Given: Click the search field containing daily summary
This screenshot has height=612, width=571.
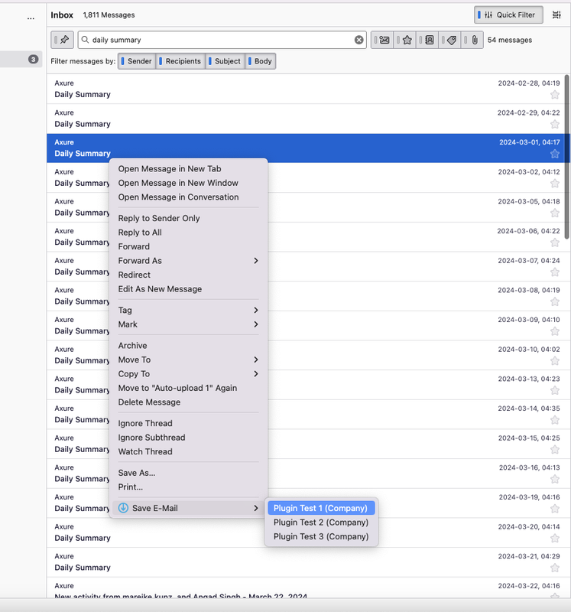Looking at the screenshot, I should coord(222,40).
